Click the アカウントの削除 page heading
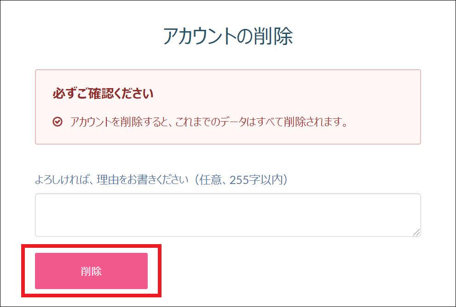 pos(228,37)
